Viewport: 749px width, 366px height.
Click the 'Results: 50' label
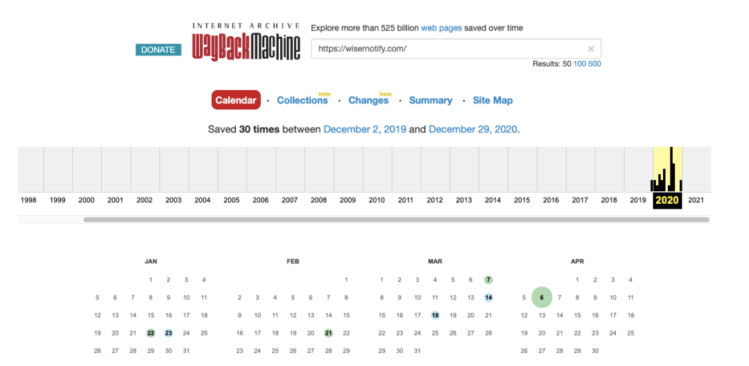point(552,64)
